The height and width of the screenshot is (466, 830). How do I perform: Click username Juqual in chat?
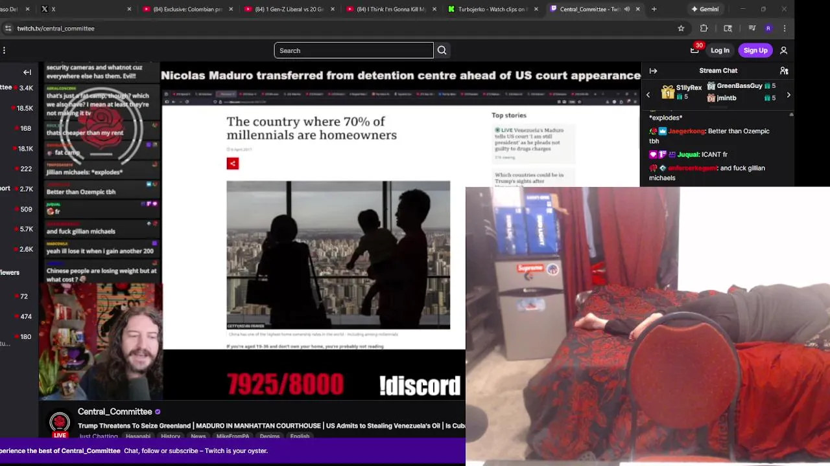tap(688, 155)
